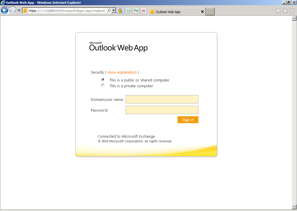Open the security lock report icon

[x=120, y=11]
